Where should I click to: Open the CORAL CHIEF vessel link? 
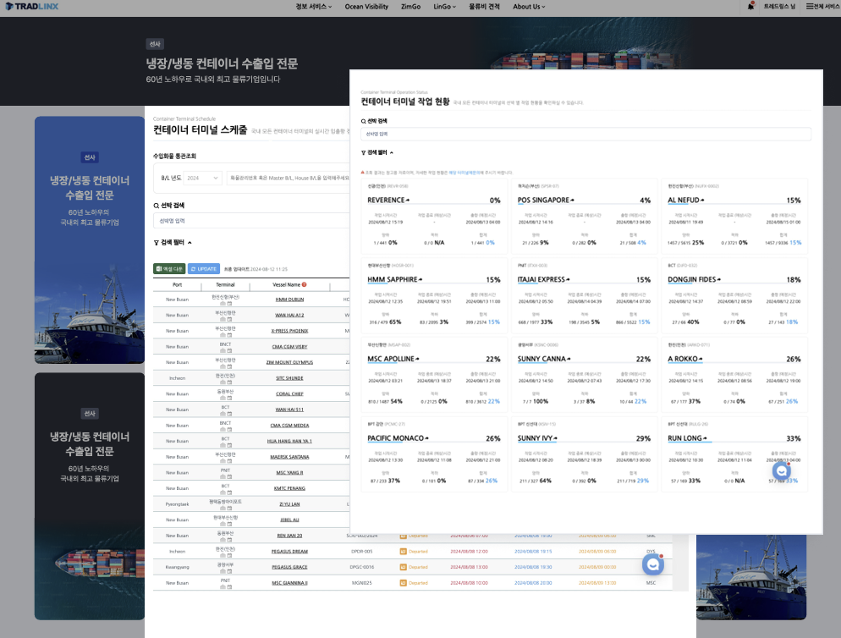(x=289, y=393)
